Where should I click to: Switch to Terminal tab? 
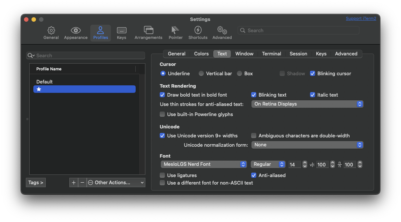[271, 54]
